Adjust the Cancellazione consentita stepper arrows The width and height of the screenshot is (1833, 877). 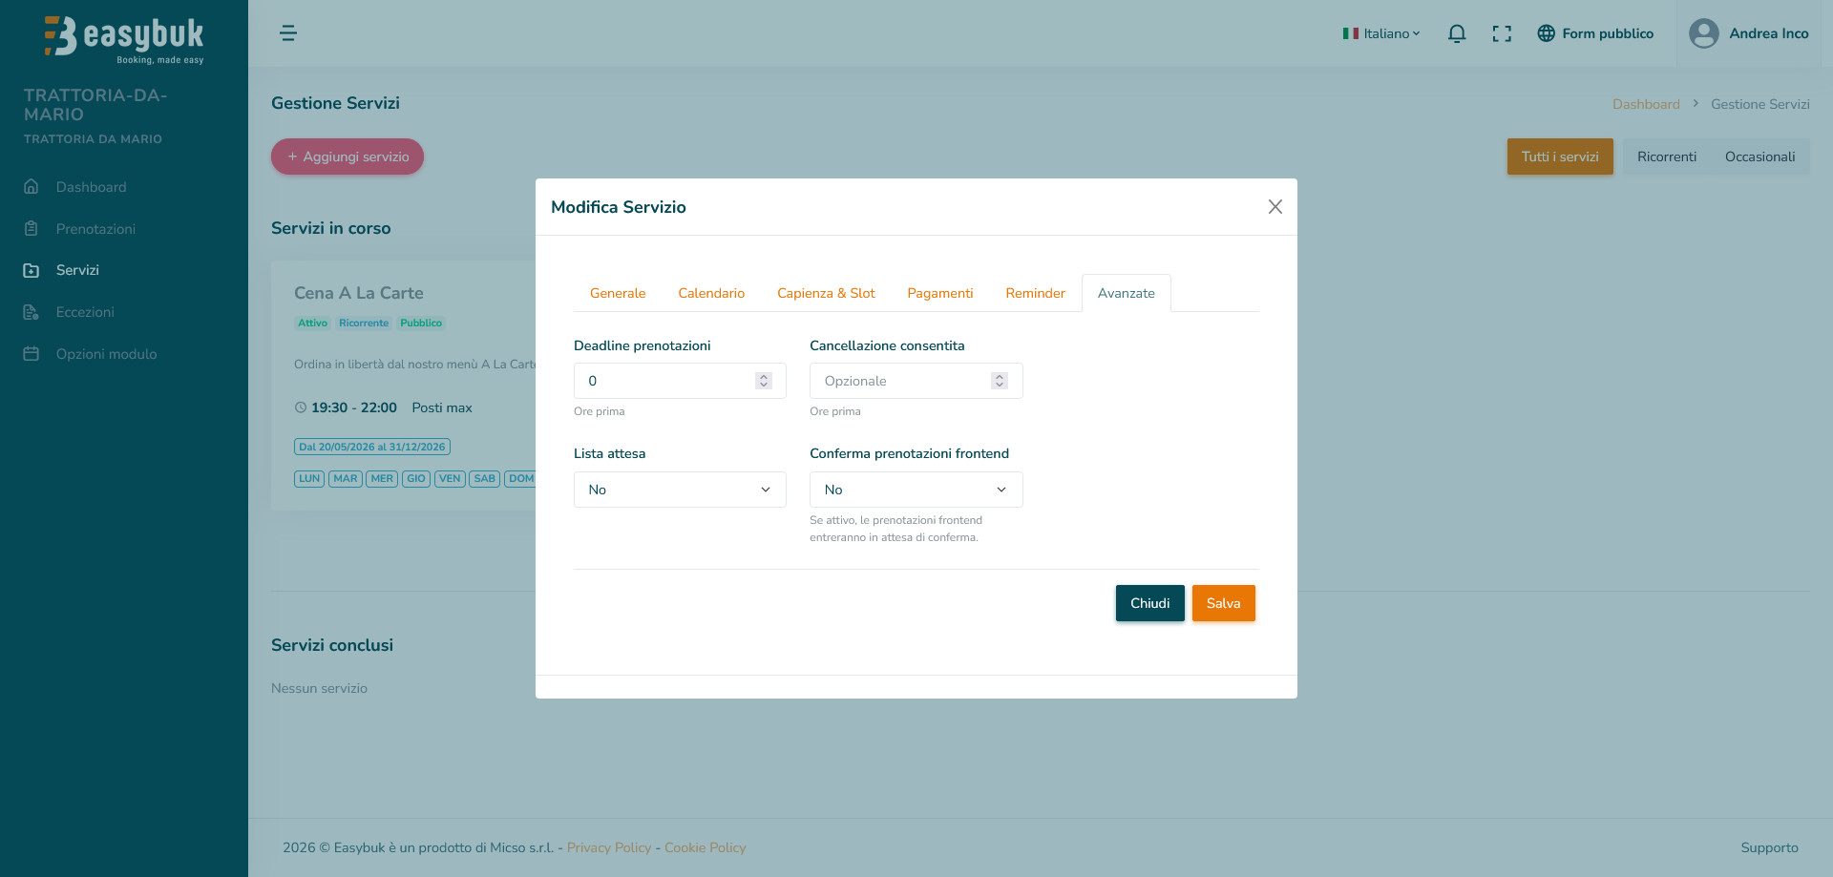[1000, 381]
